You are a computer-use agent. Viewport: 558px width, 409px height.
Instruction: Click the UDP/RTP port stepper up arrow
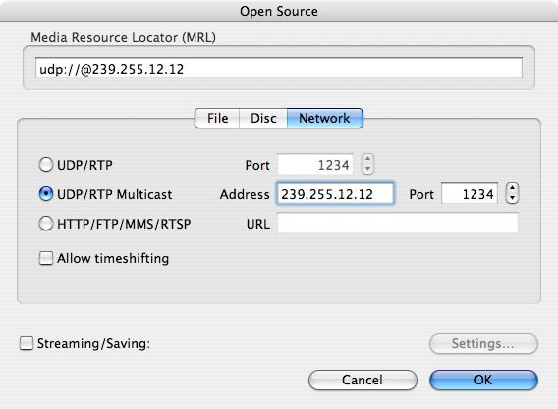[x=368, y=159]
